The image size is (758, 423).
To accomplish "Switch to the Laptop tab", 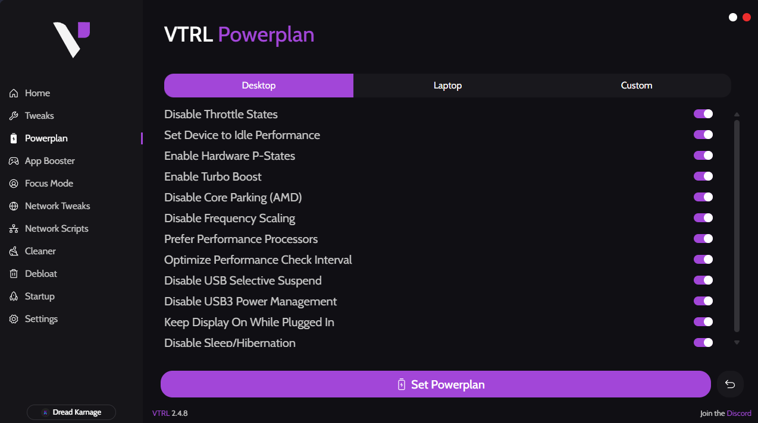I will 447,86.
